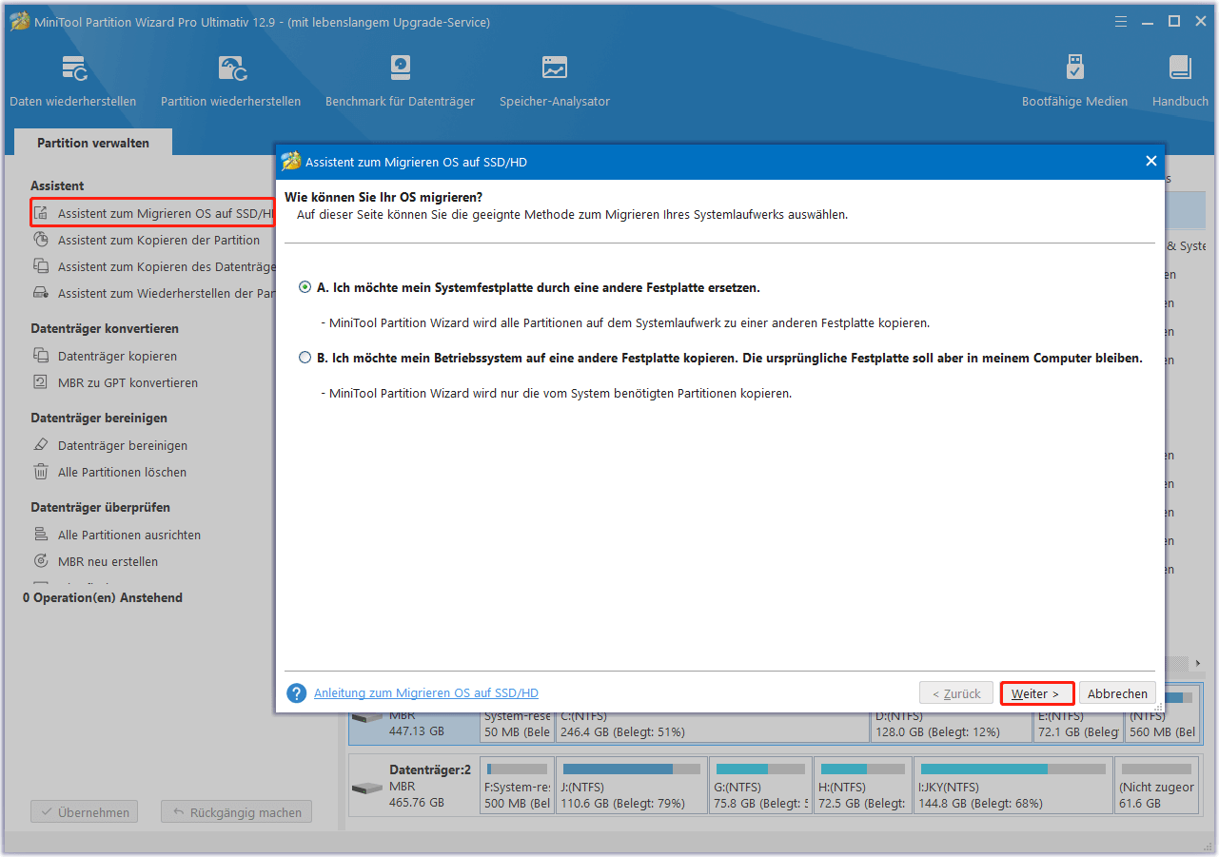Click '0 Operation(en) Anstehend' status text
1219x857 pixels.
[103, 597]
